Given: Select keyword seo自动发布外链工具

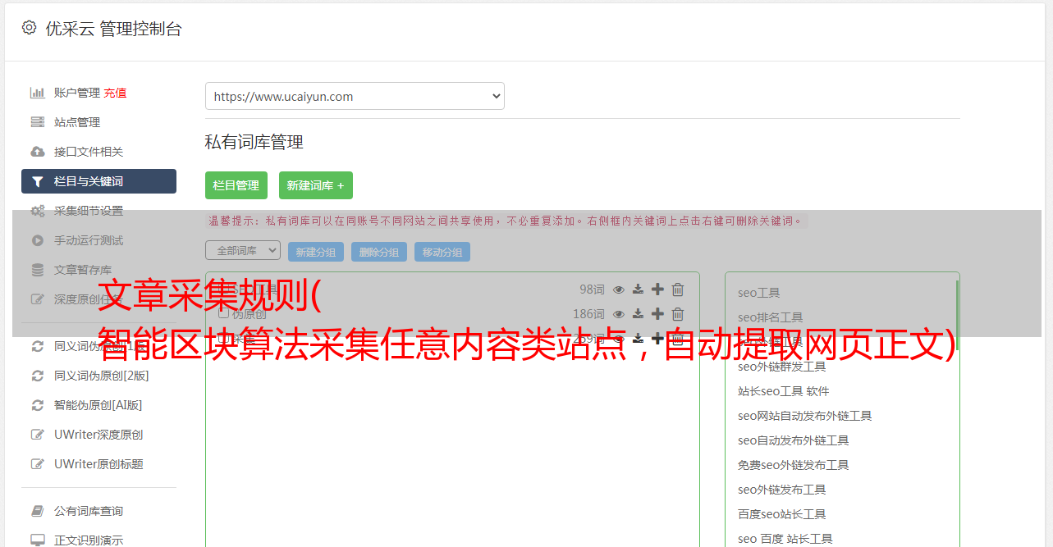Looking at the screenshot, I should [x=794, y=440].
